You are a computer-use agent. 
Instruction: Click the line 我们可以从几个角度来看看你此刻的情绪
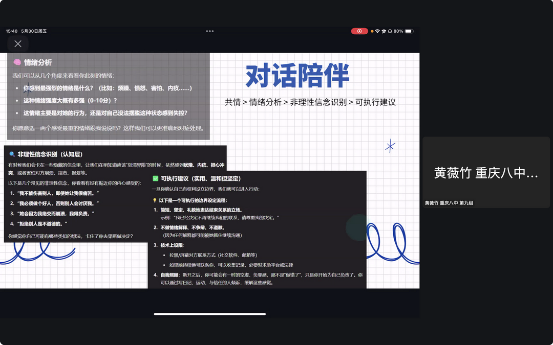point(63,75)
